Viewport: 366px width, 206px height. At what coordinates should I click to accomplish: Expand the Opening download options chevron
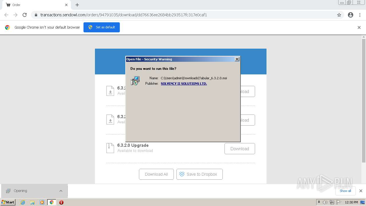61,191
